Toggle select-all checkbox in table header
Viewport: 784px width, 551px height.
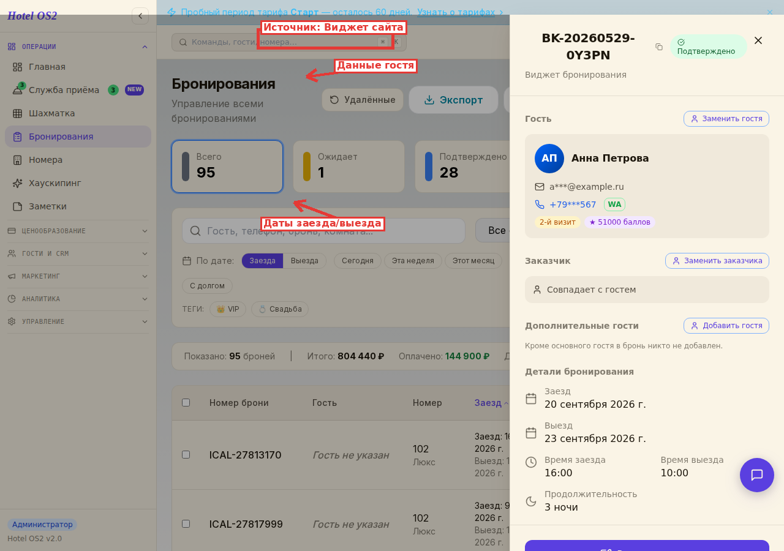pos(186,403)
